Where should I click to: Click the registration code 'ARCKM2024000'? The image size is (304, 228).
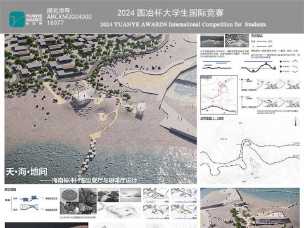[x=69, y=17]
